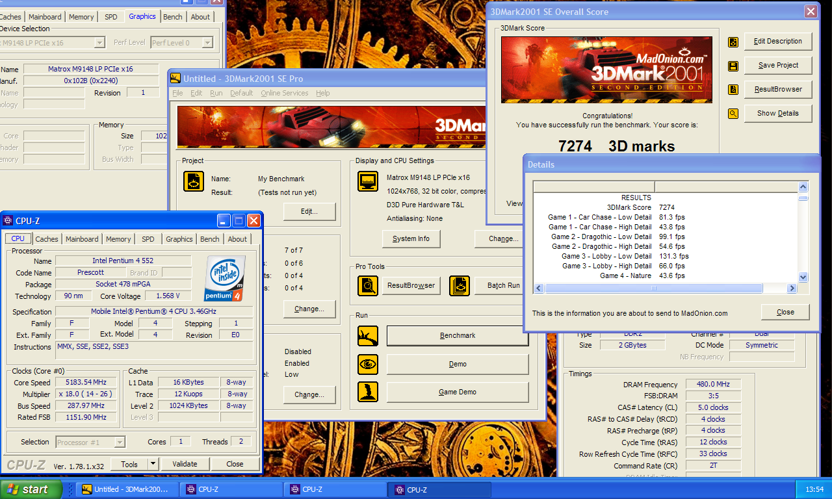Open the Windows Start menu

(x=31, y=489)
